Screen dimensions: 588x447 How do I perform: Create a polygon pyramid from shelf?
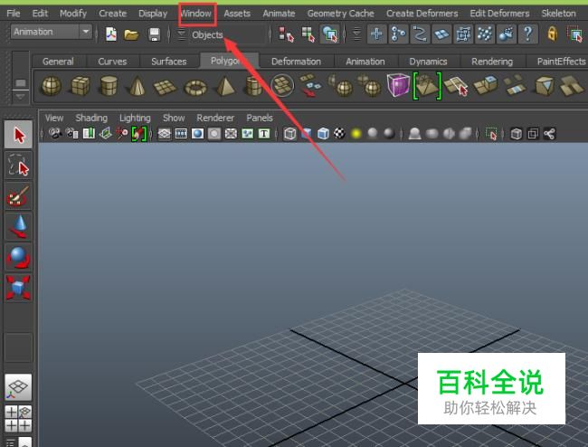point(225,86)
